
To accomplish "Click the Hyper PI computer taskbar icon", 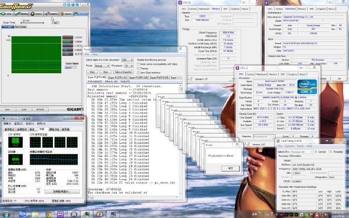I will [x=113, y=215].
